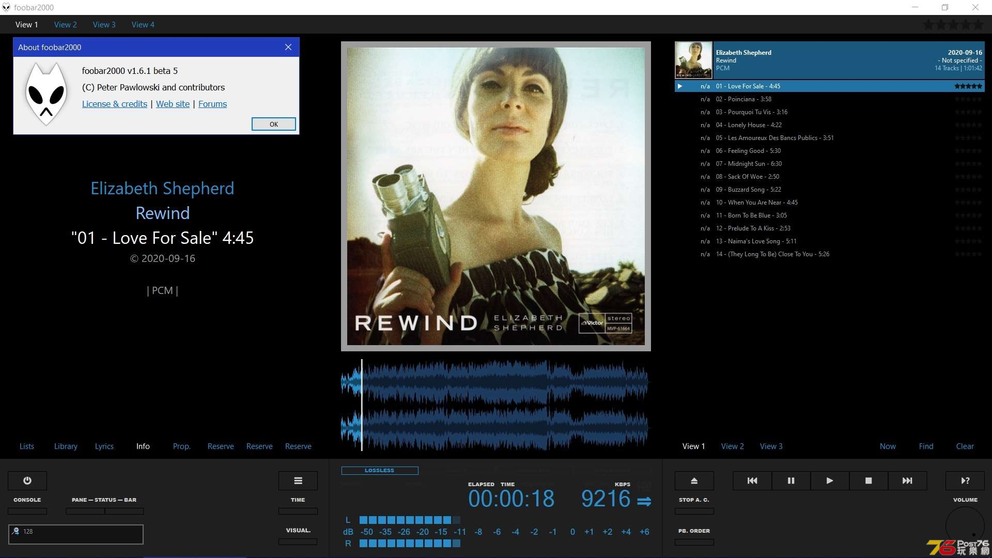
Task: Click the star rating of track 01
Action: [968, 86]
